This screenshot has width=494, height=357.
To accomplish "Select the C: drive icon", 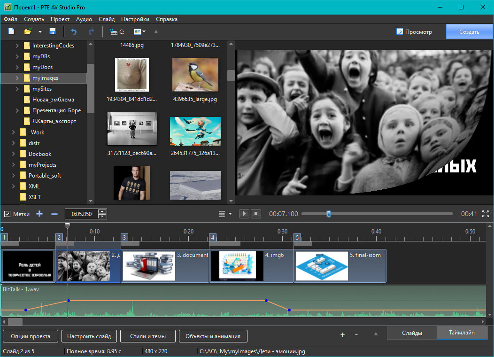I will (117, 32).
